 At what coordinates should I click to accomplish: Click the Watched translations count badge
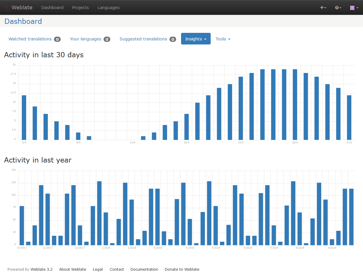[57, 39]
